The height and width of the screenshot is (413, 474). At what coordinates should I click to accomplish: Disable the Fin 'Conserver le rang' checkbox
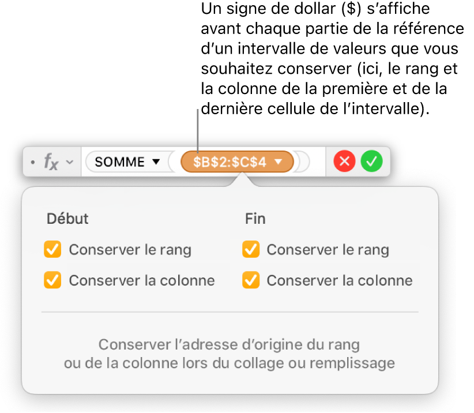[250, 250]
